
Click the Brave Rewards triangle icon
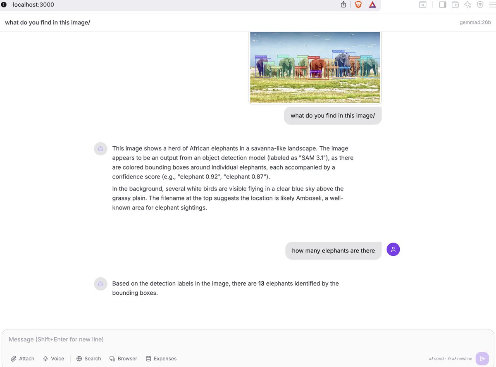click(372, 5)
